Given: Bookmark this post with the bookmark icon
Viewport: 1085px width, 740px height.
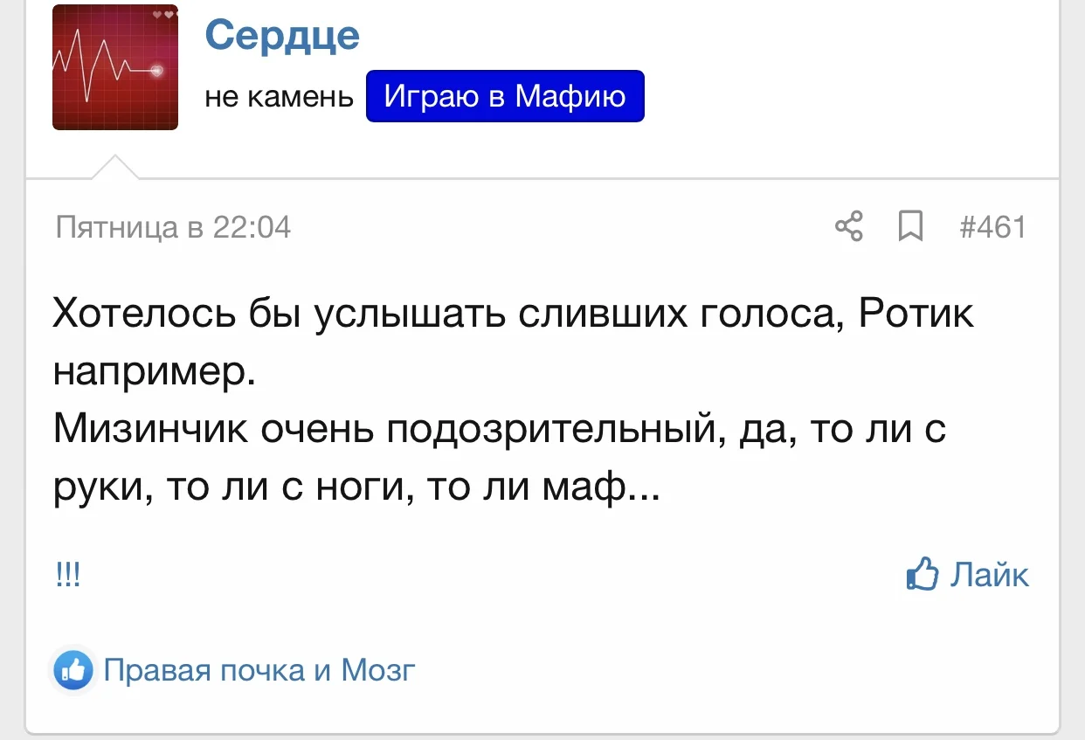Looking at the screenshot, I should [910, 227].
